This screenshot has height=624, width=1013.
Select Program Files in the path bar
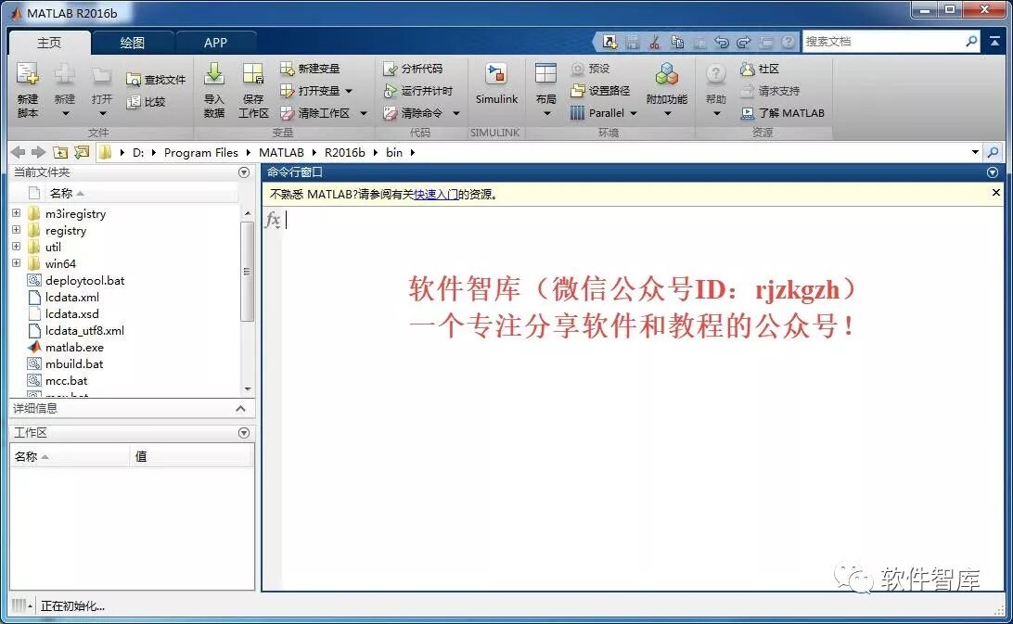click(201, 152)
